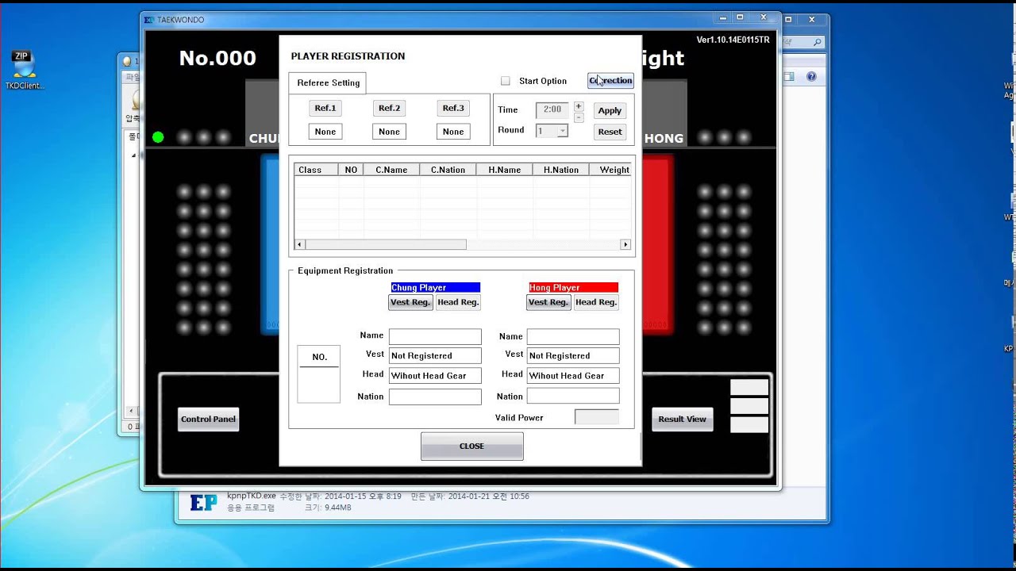
Task: Click the Correction button
Action: click(610, 80)
